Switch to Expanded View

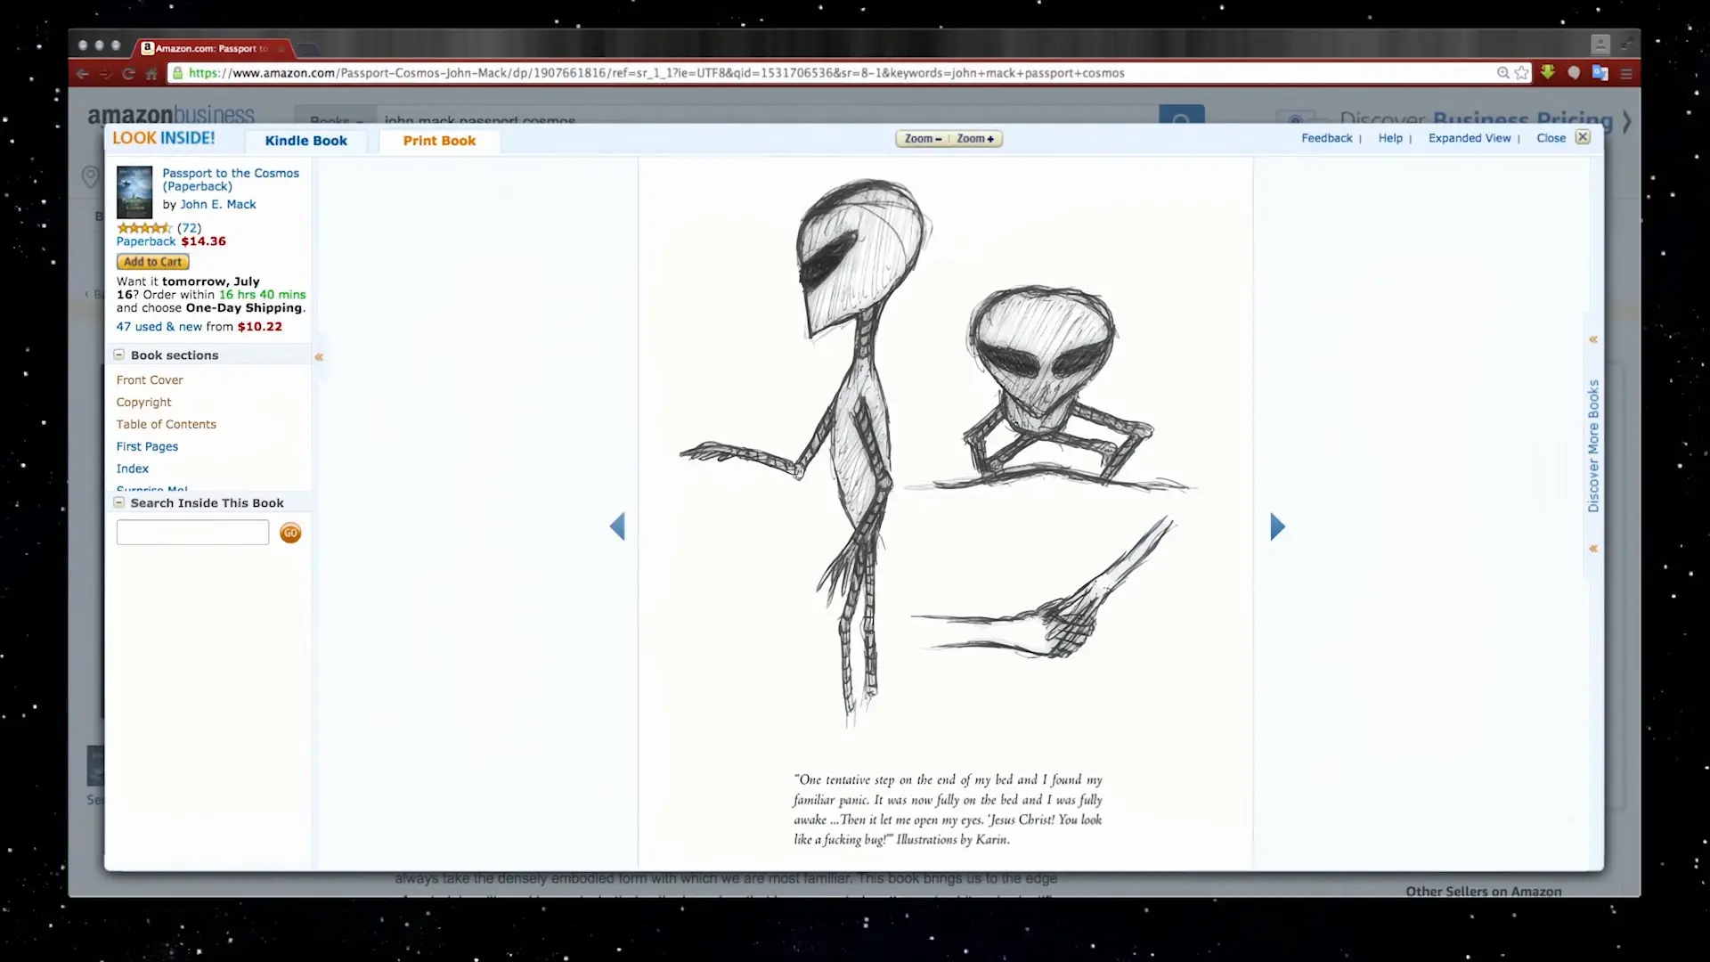click(x=1470, y=138)
